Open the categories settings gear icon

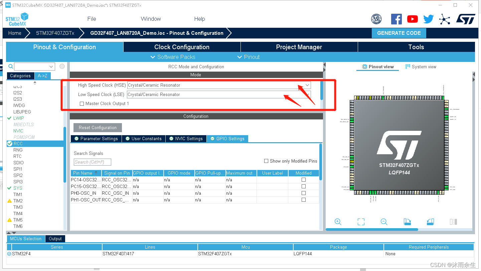pyautogui.click(x=62, y=66)
